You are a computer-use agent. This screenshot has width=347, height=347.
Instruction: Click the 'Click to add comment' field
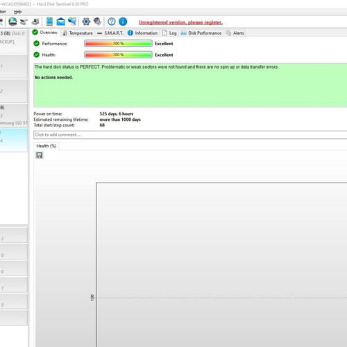click(x=190, y=135)
